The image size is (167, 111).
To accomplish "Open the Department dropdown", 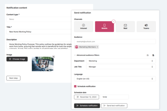I will pos(121,61).
